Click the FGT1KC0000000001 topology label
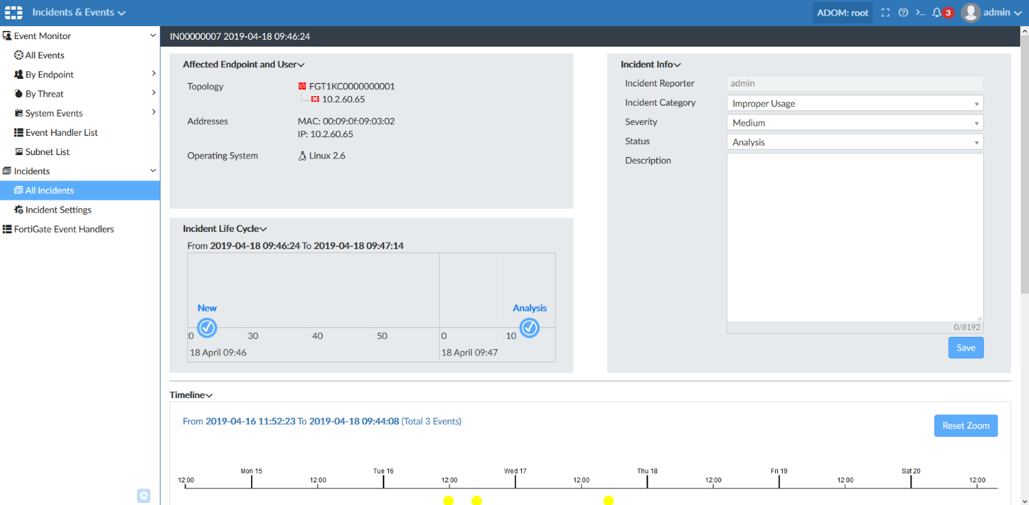This screenshot has width=1029, height=505. coord(352,86)
